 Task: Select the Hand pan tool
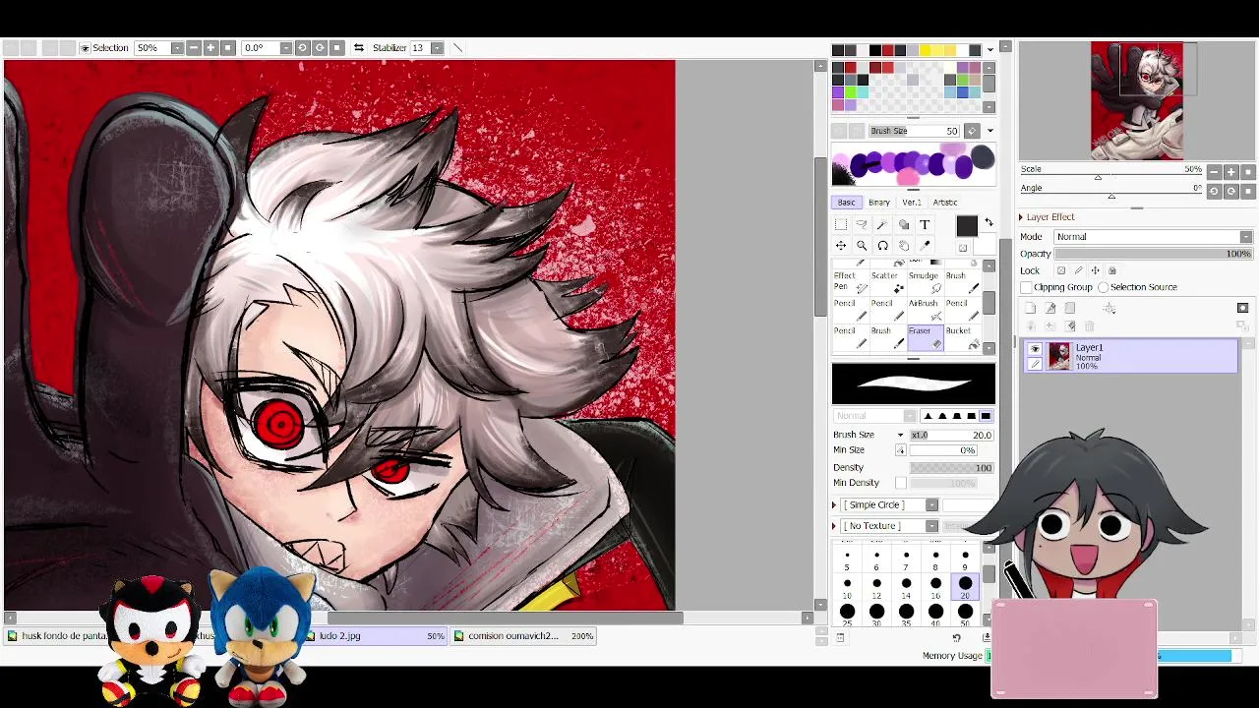[x=904, y=246]
